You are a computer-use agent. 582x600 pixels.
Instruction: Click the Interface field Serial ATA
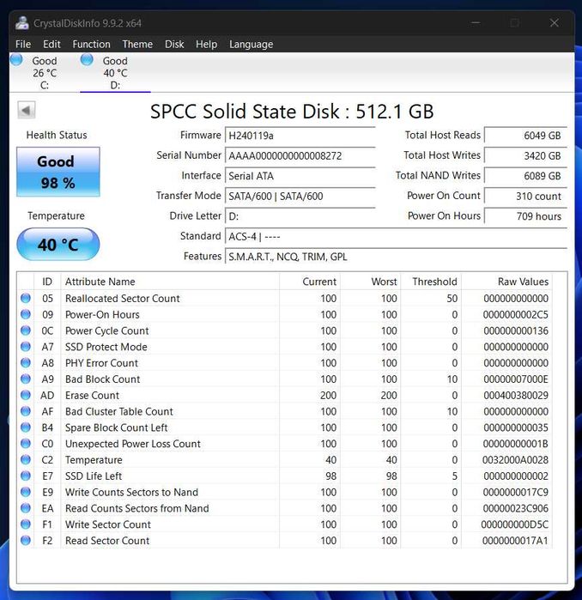pyautogui.click(x=300, y=176)
